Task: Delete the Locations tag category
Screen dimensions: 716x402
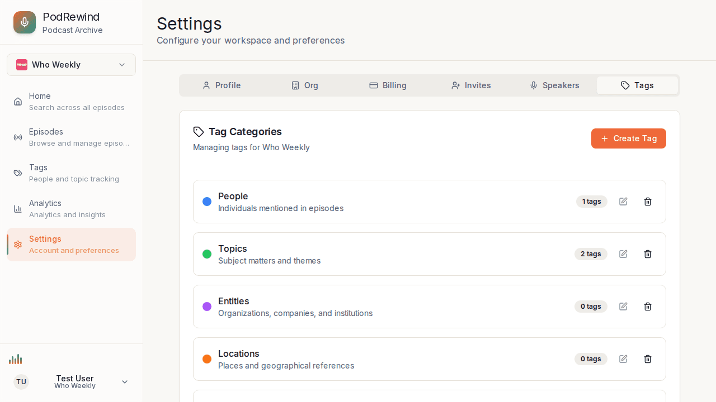Action: (x=648, y=359)
